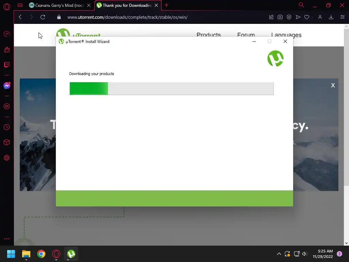Click Opera GX taskbar icon
The width and height of the screenshot is (349, 262).
56,254
